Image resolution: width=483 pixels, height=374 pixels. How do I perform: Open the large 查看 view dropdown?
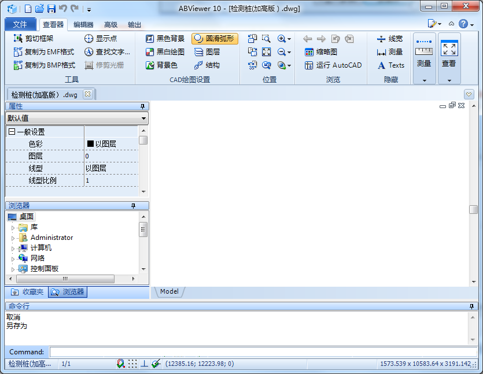[x=449, y=58]
